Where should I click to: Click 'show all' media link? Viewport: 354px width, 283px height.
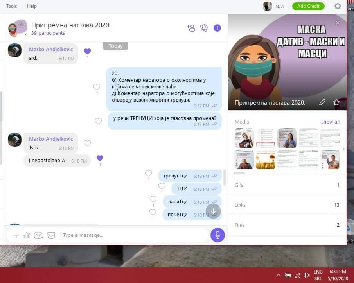(x=330, y=122)
